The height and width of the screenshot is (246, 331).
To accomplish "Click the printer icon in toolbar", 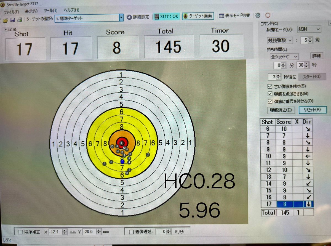I will tap(19, 20).
